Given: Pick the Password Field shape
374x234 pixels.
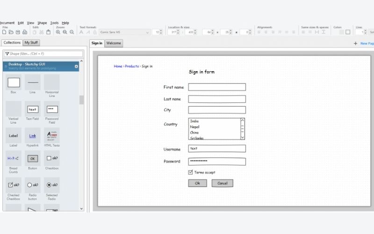Looking at the screenshot, I should (51, 110).
